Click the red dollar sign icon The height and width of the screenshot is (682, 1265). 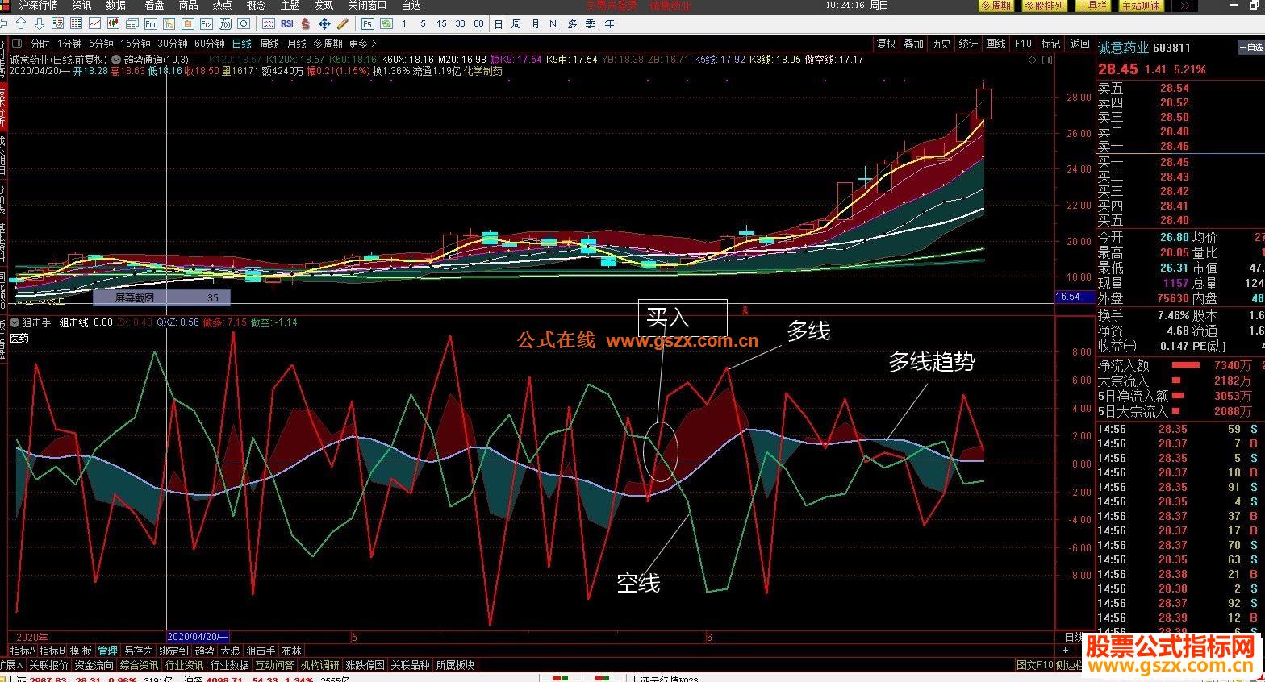tap(306, 24)
